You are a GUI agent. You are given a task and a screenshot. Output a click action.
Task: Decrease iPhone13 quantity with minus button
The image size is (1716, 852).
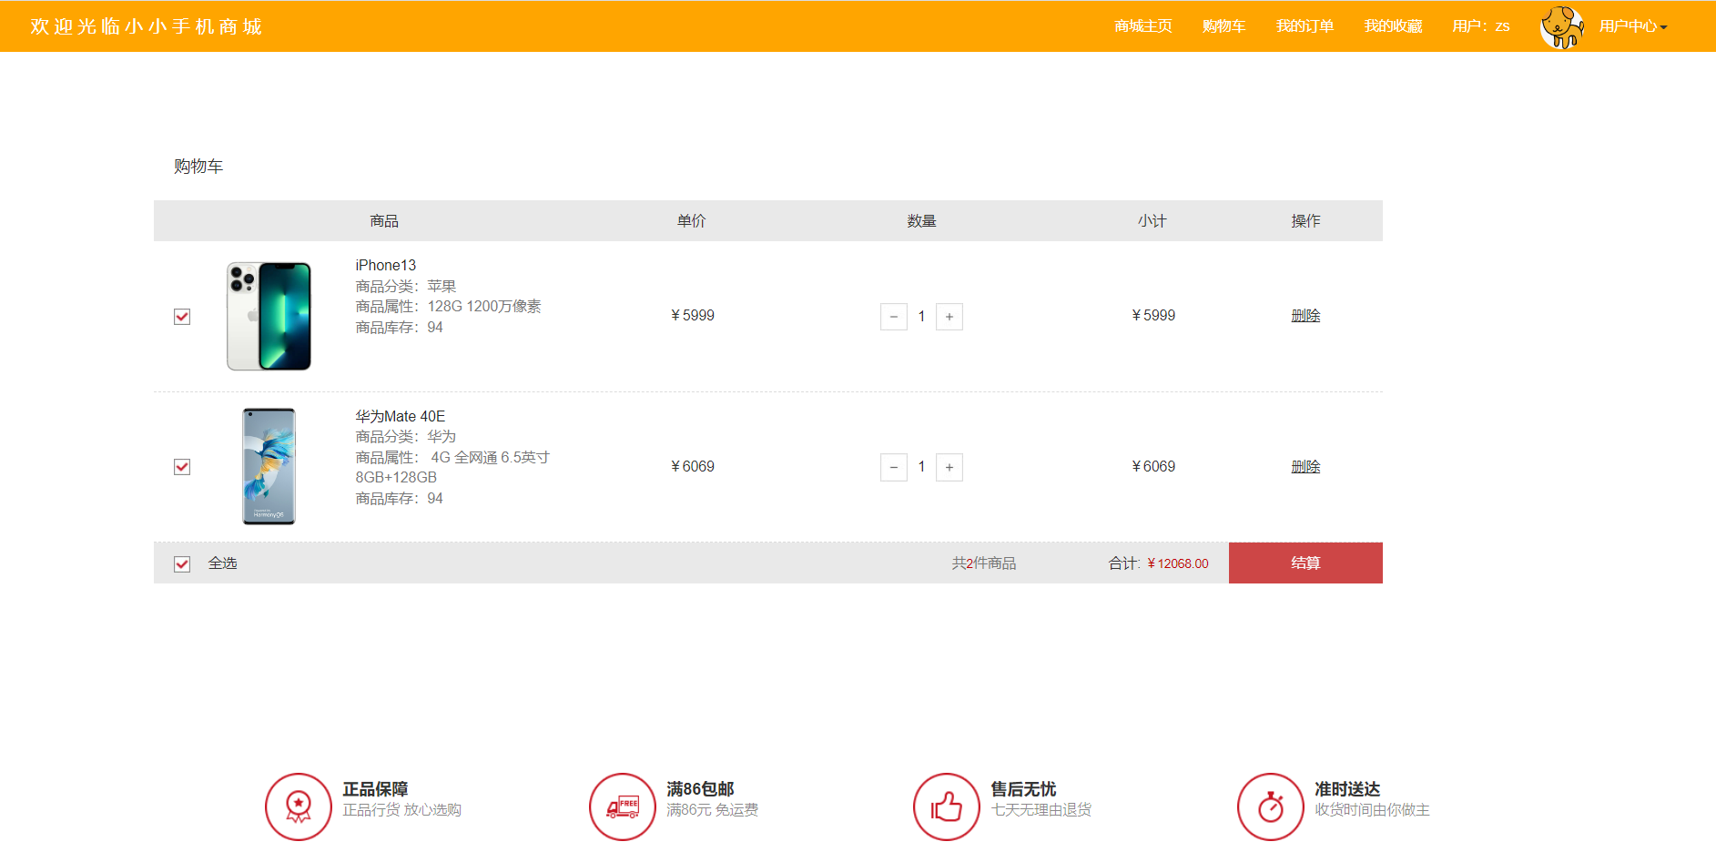(x=894, y=317)
